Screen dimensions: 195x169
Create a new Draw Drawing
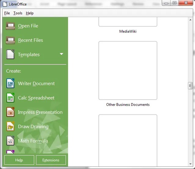point(33,127)
